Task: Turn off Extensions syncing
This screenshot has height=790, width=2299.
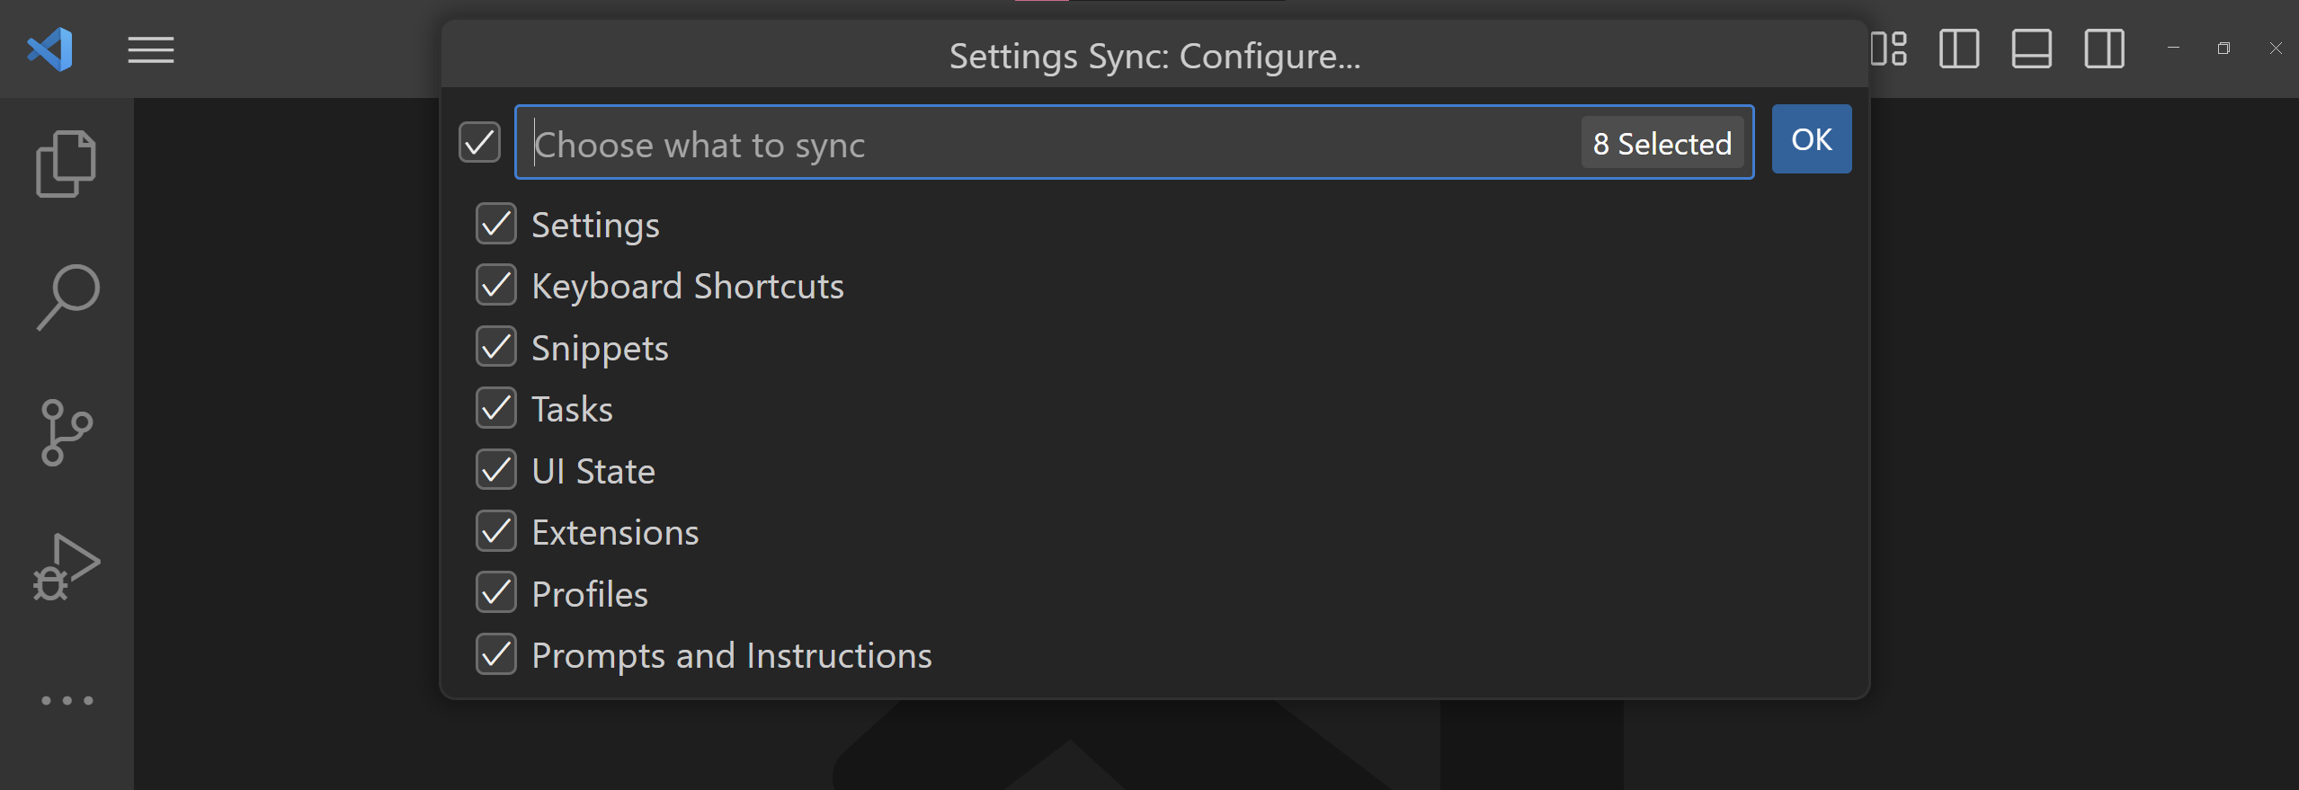Action: coord(496,532)
